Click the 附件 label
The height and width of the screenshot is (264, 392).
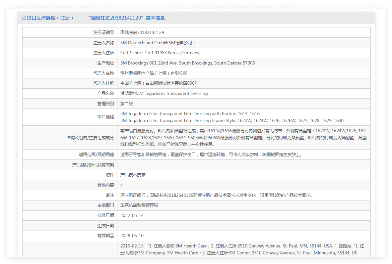(110, 175)
